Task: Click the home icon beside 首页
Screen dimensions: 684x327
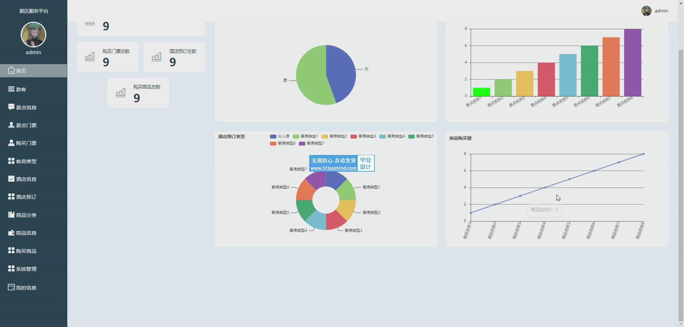Action: click(11, 70)
